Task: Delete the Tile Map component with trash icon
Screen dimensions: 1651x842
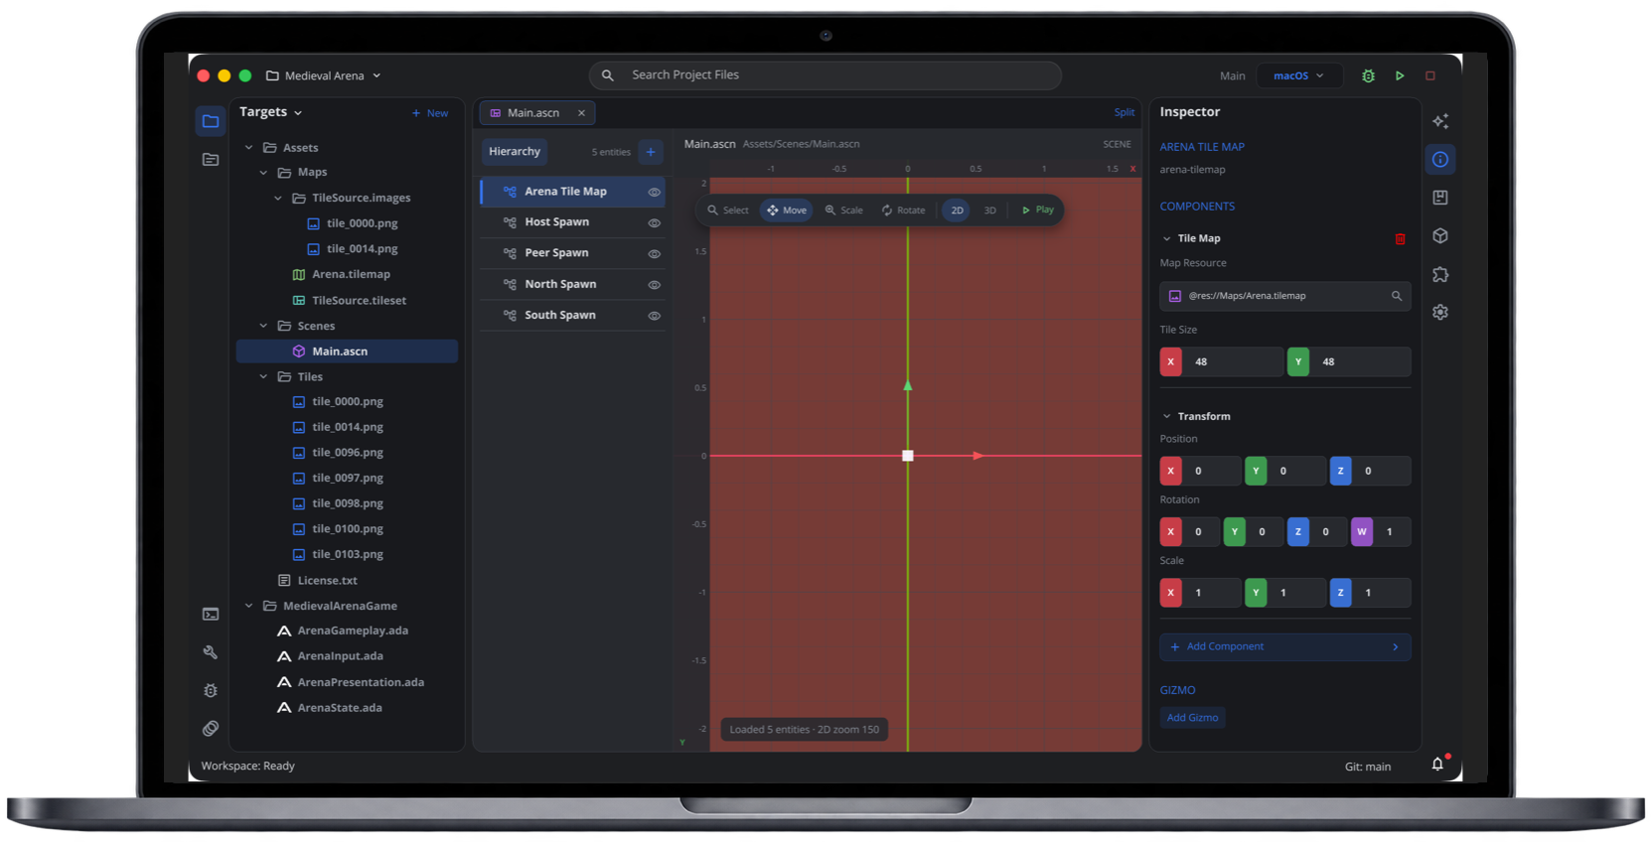Action: pyautogui.click(x=1401, y=238)
